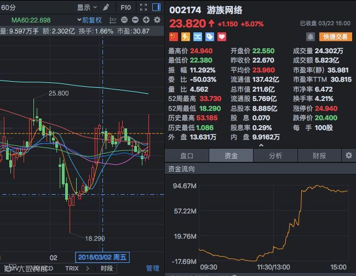Click the yellow lightning margin icon

point(186,37)
